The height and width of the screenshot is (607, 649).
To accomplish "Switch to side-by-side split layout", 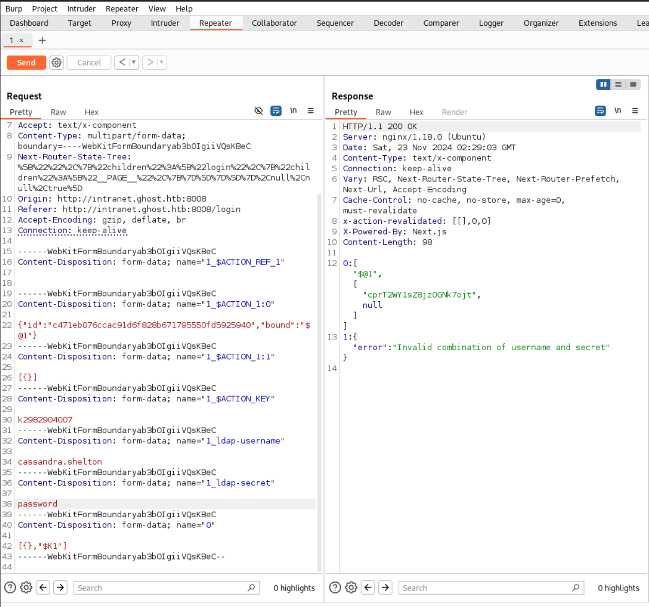I will [x=603, y=85].
